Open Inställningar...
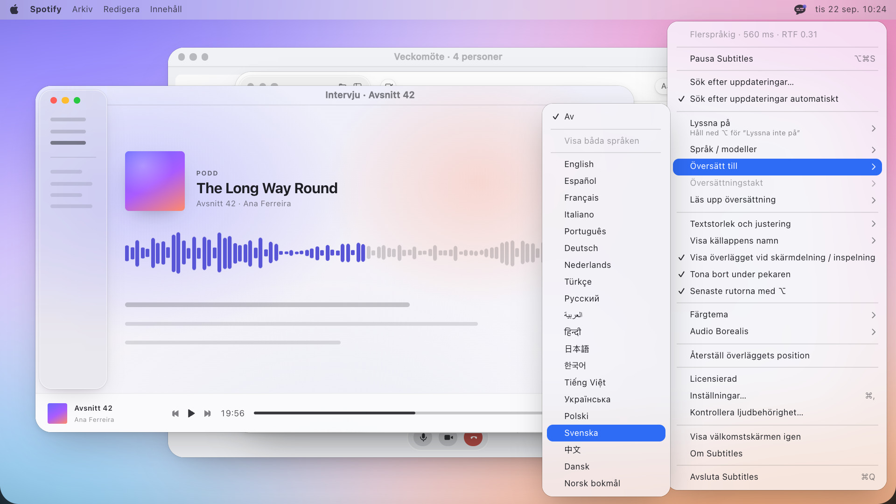 777,396
